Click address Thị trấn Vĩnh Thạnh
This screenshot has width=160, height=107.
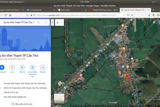(25, 84)
